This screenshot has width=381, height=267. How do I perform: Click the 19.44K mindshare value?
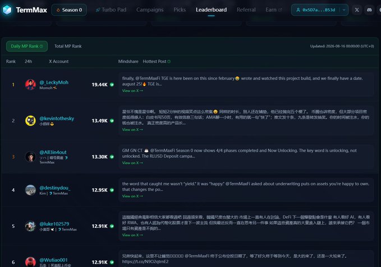click(x=100, y=85)
